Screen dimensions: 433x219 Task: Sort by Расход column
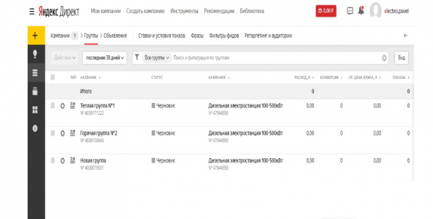click(304, 78)
